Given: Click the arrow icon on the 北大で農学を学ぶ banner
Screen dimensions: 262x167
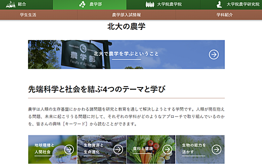Looking at the screenshot, I should point(214,54).
